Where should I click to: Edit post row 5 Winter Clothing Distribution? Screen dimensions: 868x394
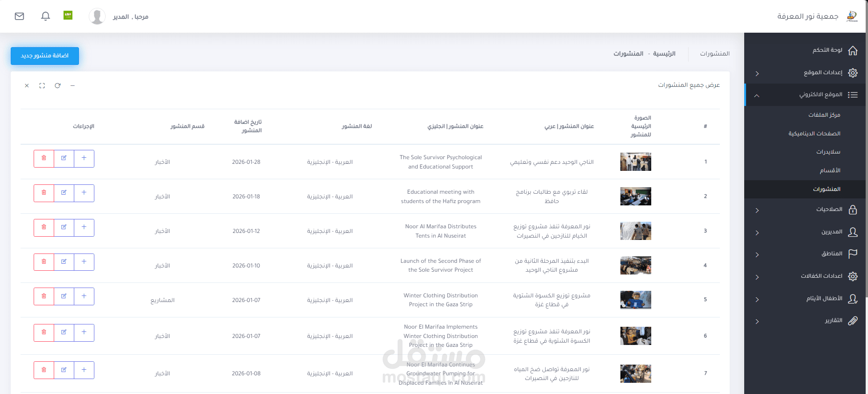pos(64,296)
